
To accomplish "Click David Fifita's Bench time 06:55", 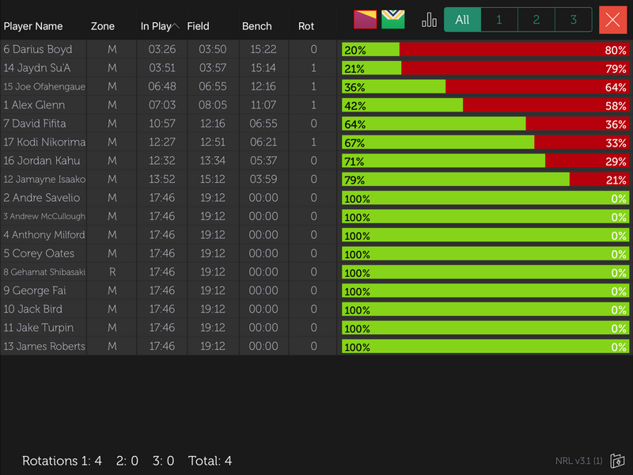I will (263, 123).
